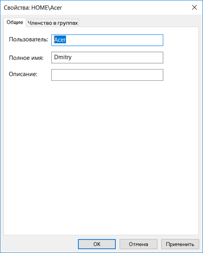Close the Свойства: HOME\Acer dialog
Viewport: 203px width, 253px height.
194,8
